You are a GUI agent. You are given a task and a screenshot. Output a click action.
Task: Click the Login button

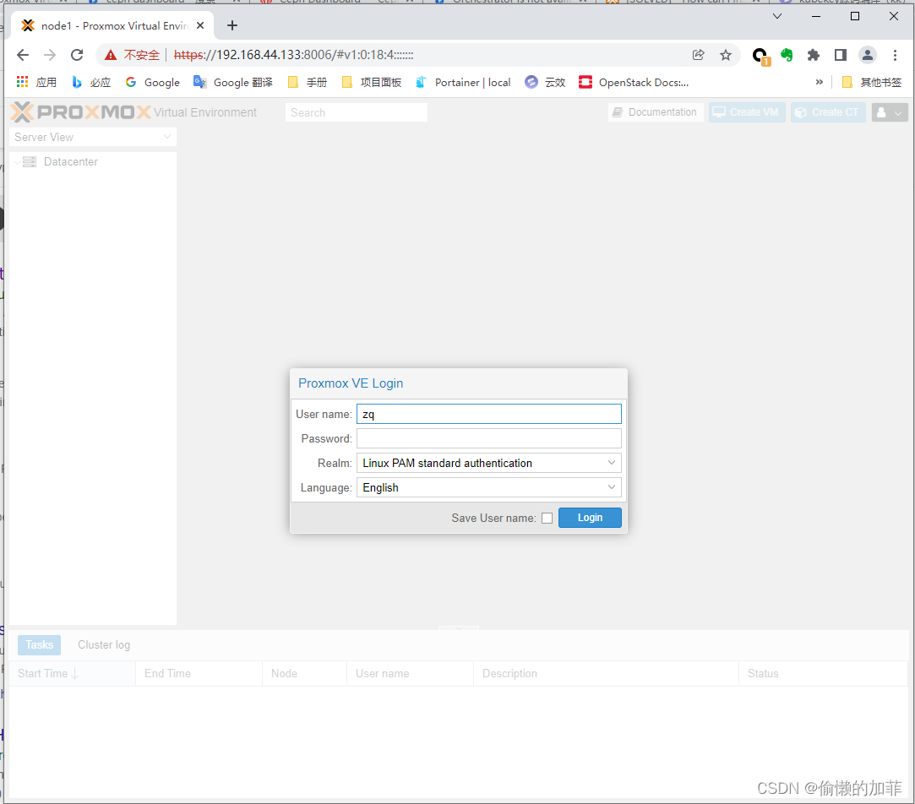click(x=590, y=518)
